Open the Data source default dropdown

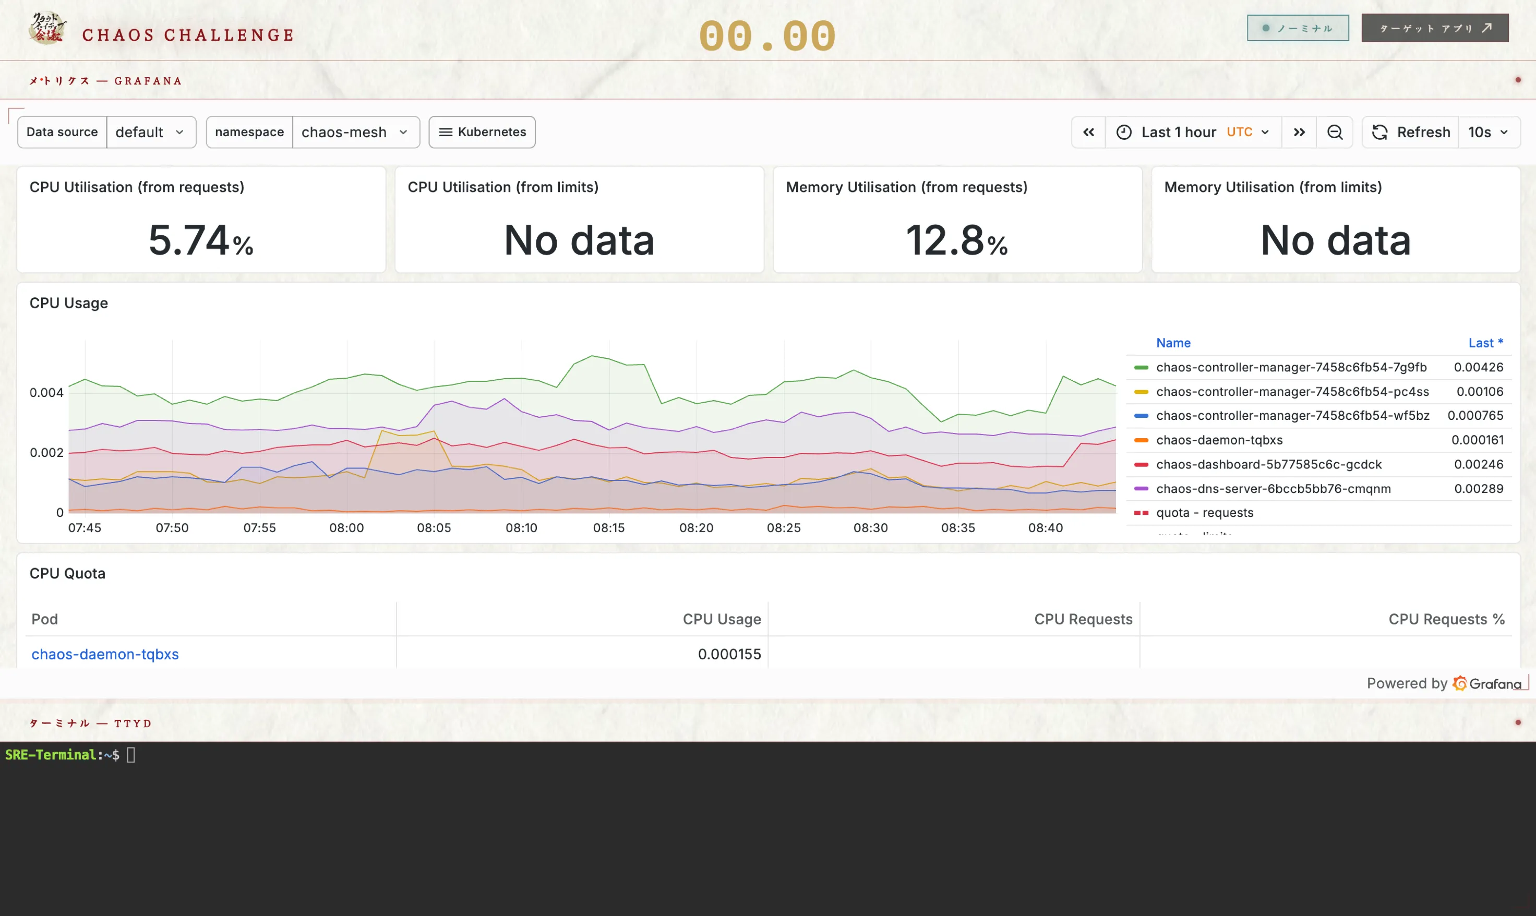tap(151, 132)
